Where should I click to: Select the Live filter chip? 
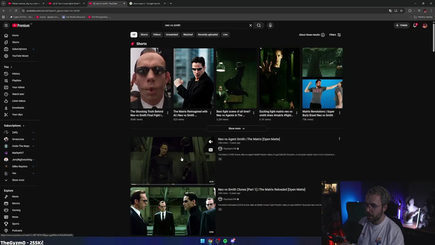225,34
